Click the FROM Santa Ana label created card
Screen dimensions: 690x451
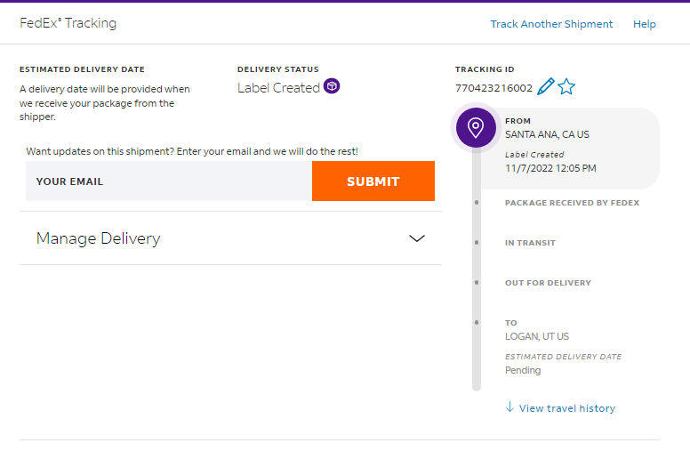(570, 149)
